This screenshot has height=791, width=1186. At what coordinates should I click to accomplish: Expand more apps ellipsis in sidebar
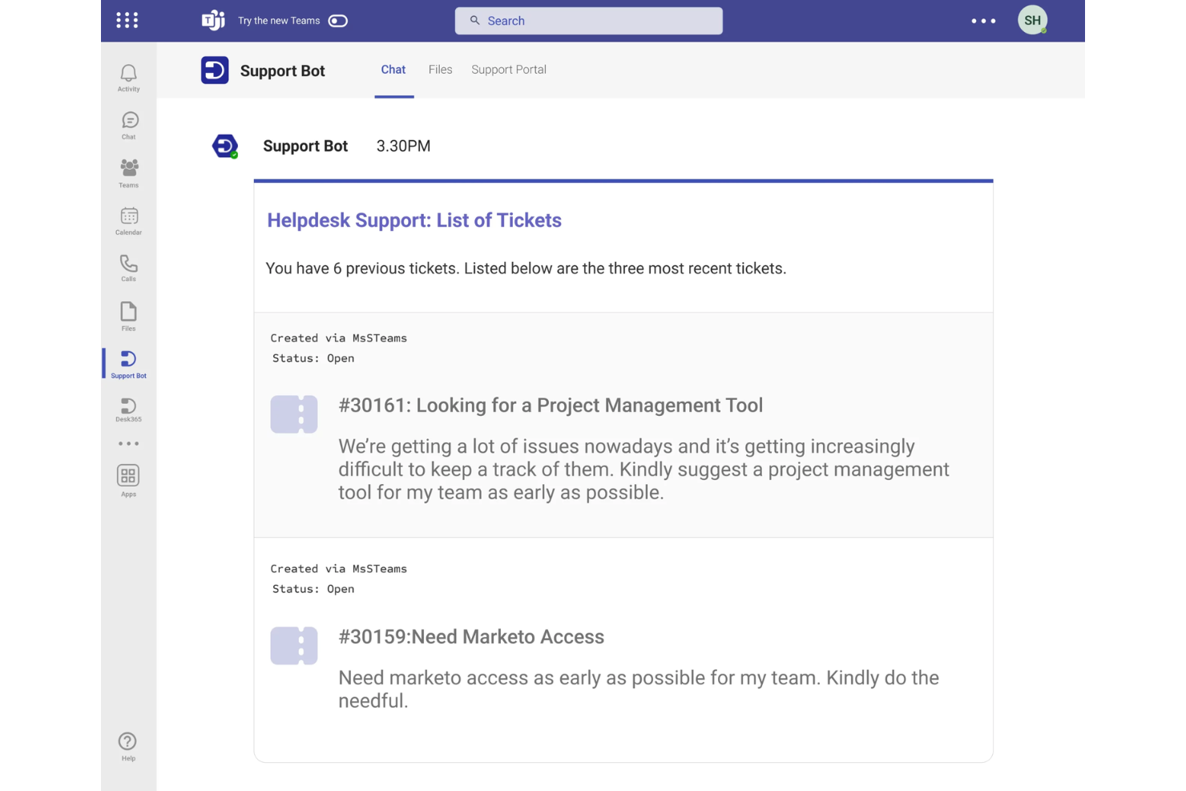pyautogui.click(x=128, y=443)
